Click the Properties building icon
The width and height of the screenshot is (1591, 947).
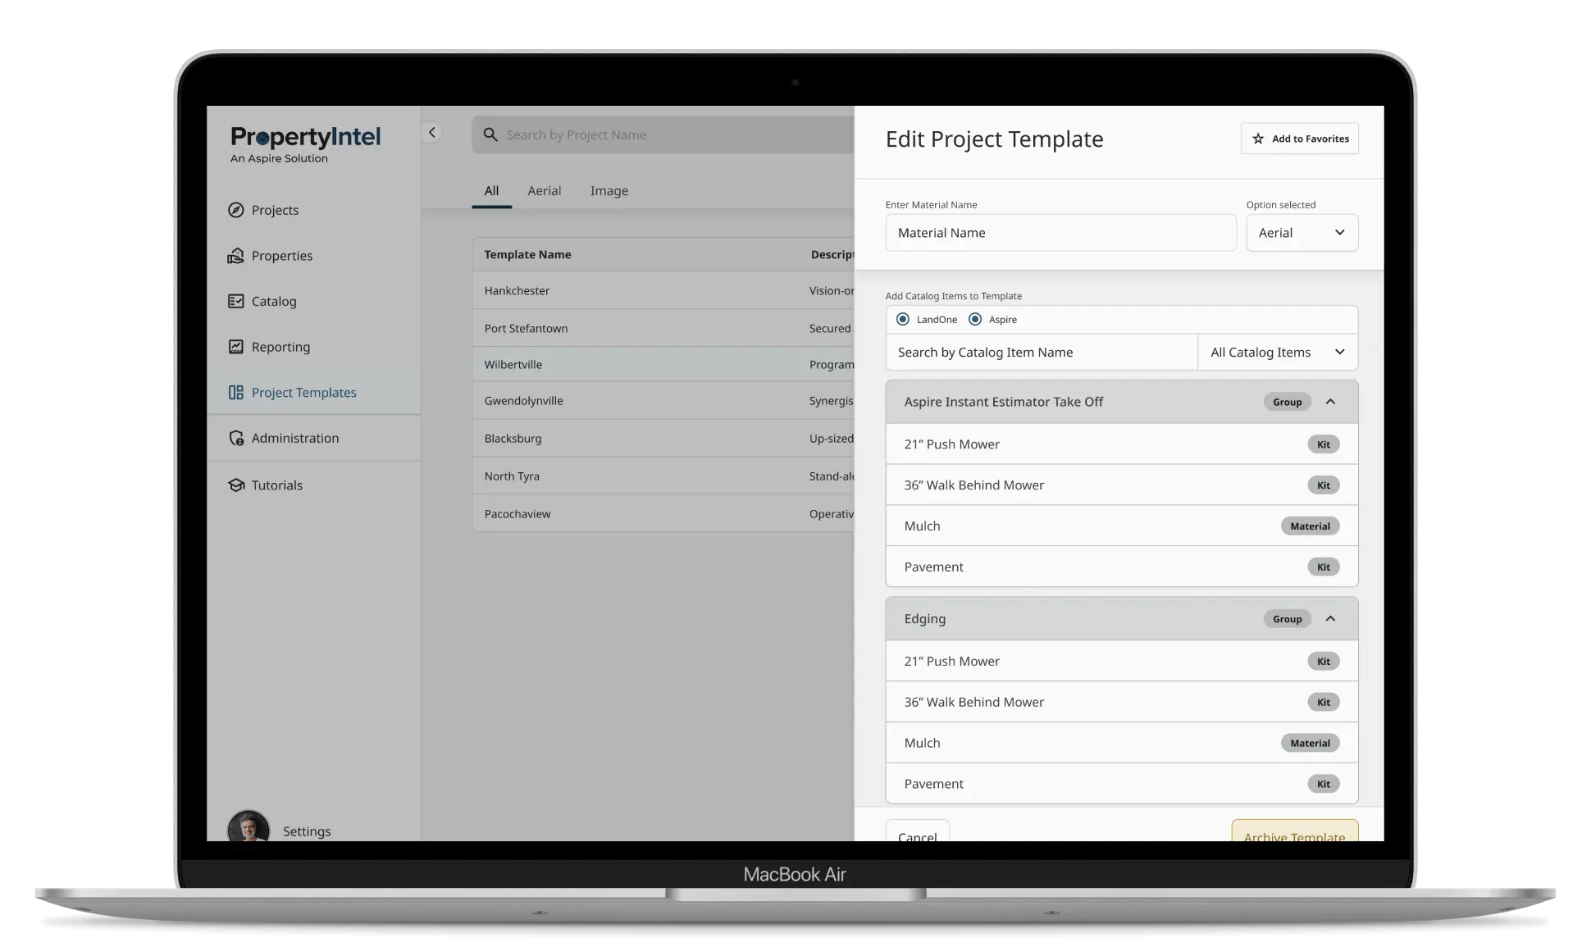(x=236, y=256)
